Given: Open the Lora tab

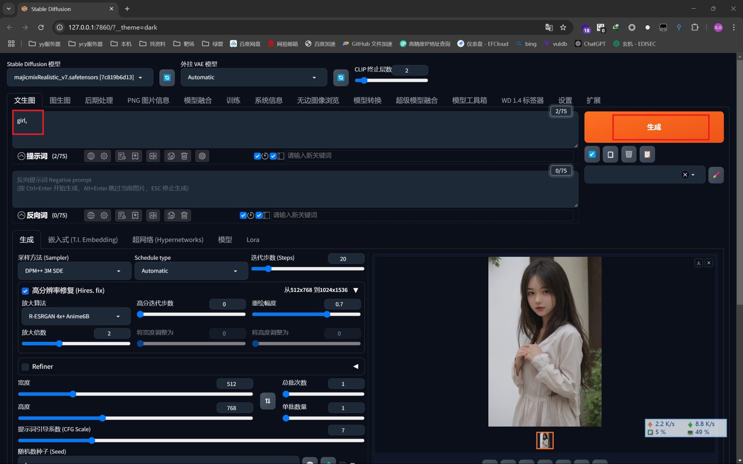Looking at the screenshot, I should (x=253, y=240).
